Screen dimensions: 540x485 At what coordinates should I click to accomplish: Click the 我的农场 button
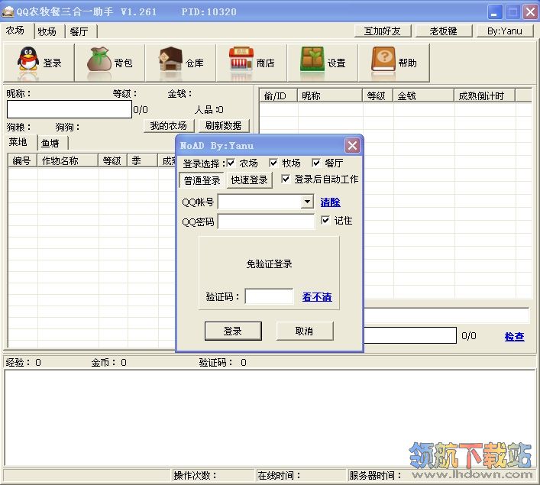pyautogui.click(x=169, y=126)
